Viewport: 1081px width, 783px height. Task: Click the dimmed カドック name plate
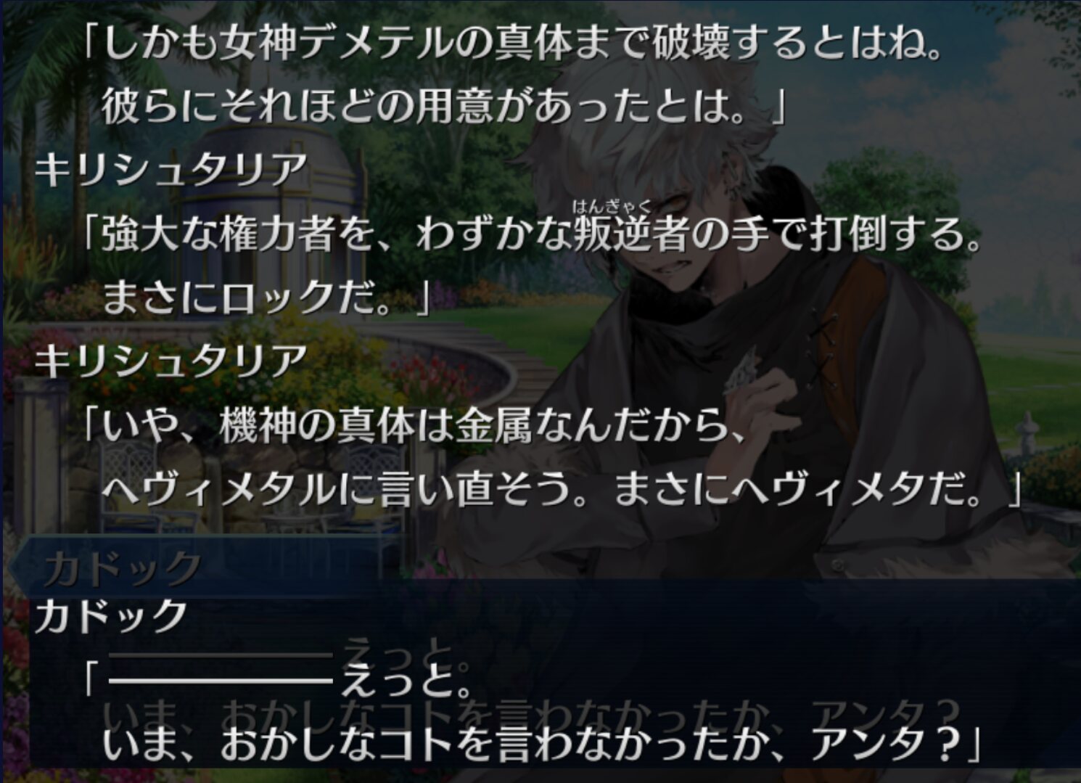coord(122,567)
